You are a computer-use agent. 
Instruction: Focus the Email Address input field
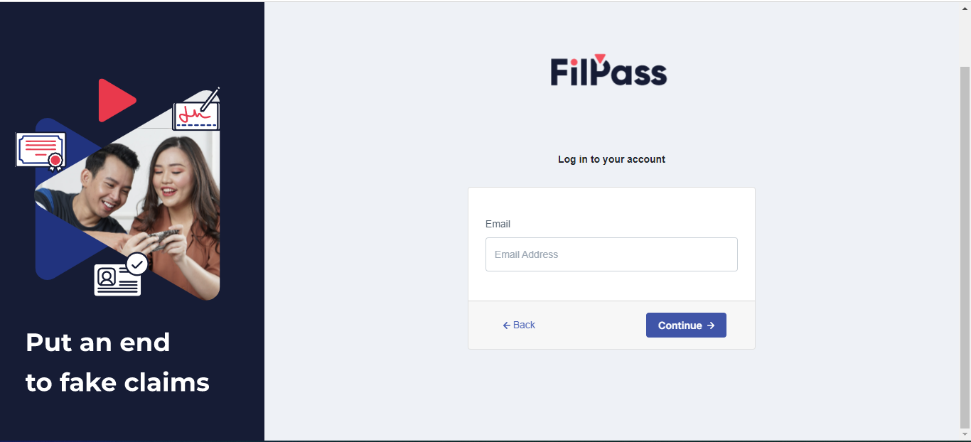click(x=611, y=254)
